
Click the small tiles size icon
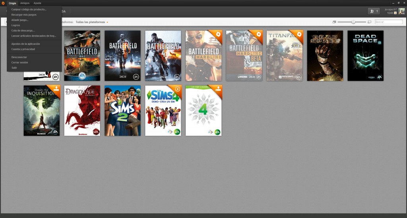pos(334,22)
